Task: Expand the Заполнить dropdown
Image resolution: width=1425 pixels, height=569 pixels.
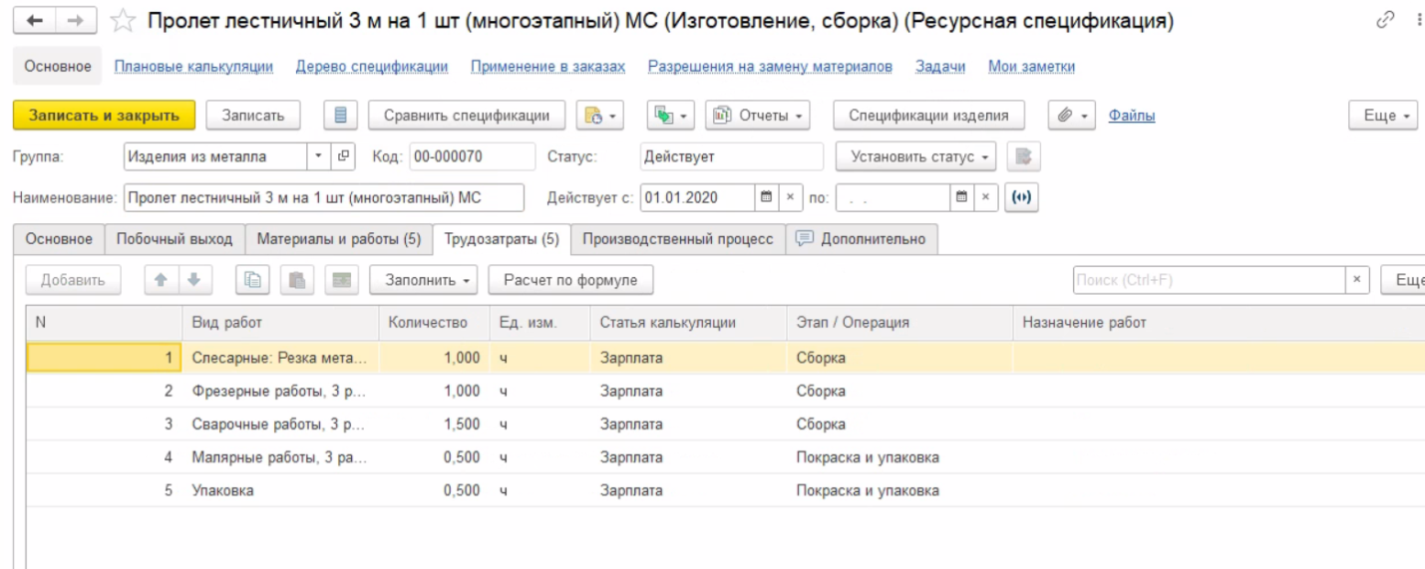Action: tap(423, 280)
